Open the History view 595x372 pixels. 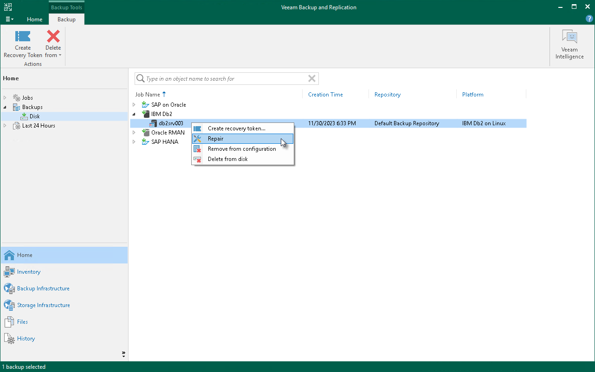(26, 339)
